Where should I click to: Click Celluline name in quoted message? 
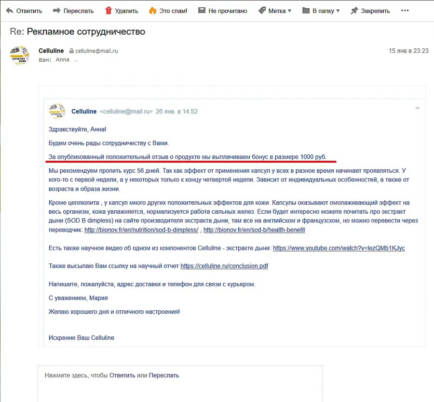[x=84, y=111]
